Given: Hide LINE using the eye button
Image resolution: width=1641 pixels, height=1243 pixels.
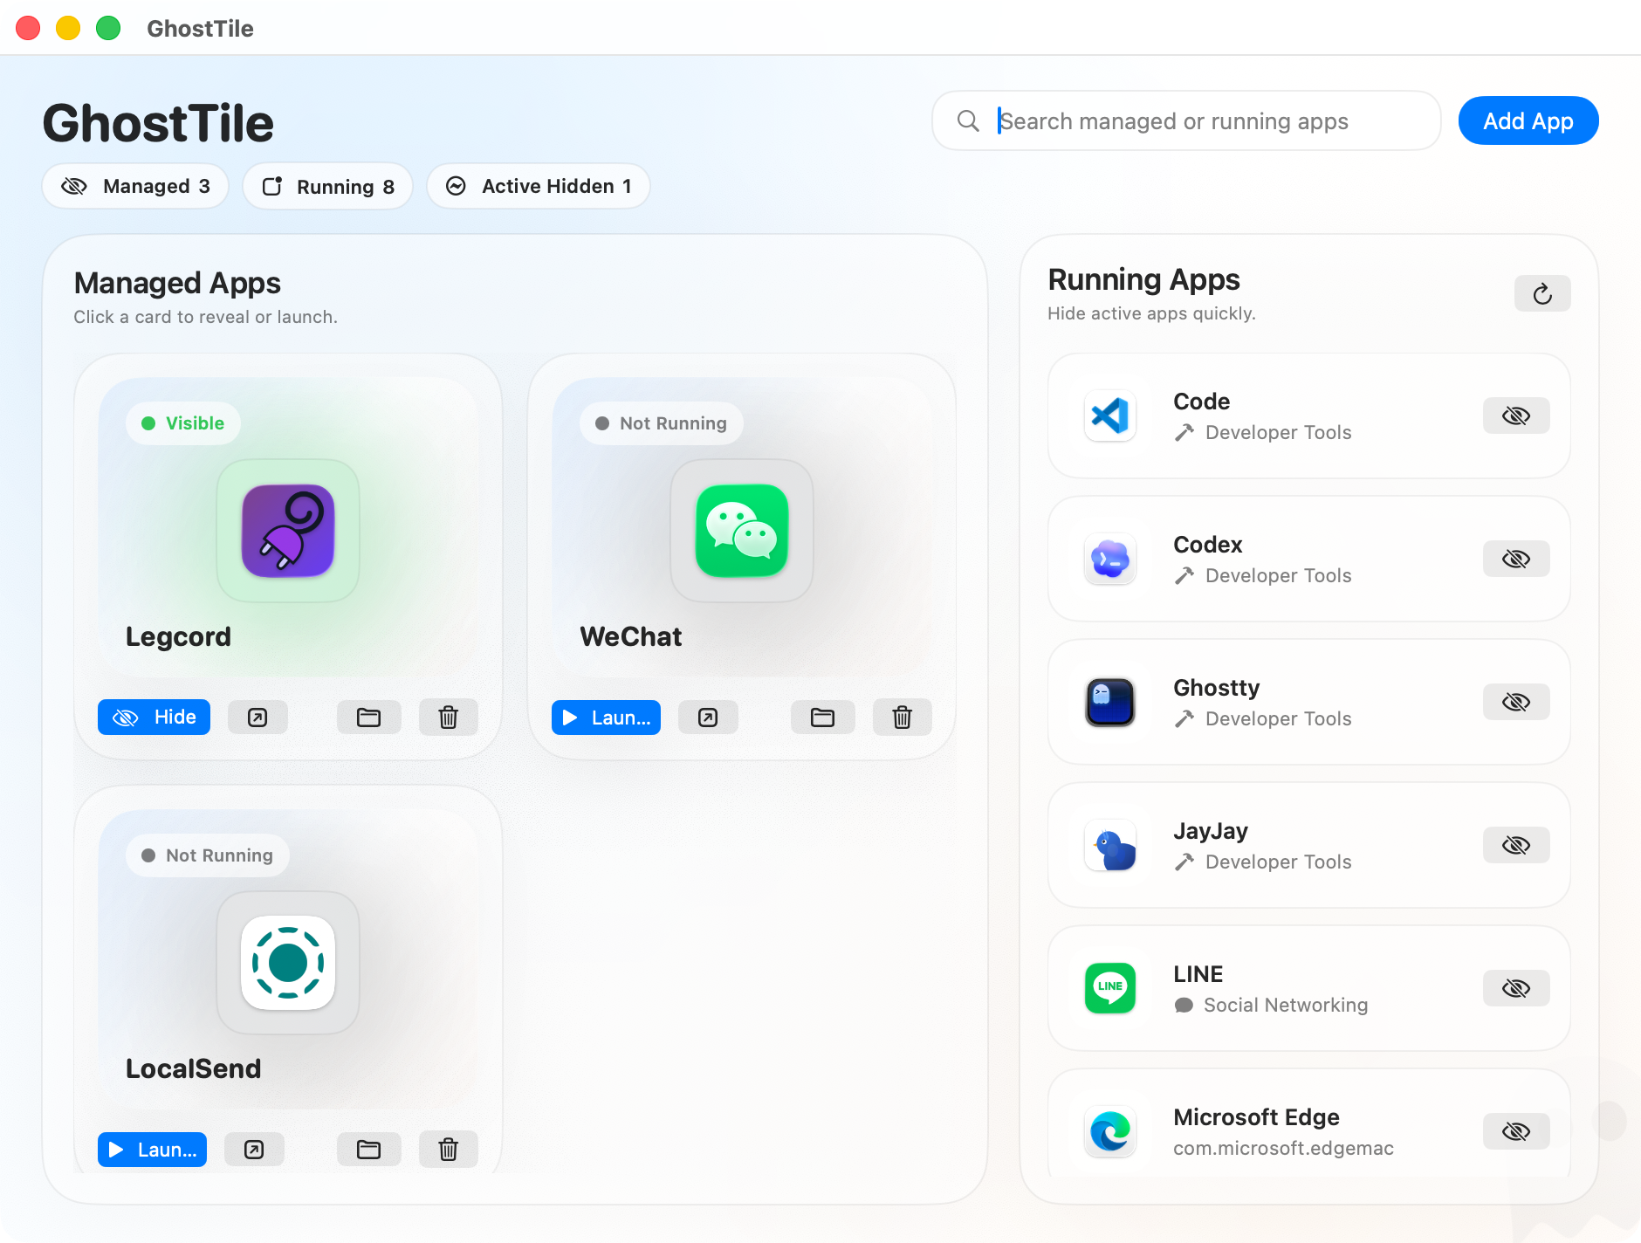Looking at the screenshot, I should tap(1515, 987).
